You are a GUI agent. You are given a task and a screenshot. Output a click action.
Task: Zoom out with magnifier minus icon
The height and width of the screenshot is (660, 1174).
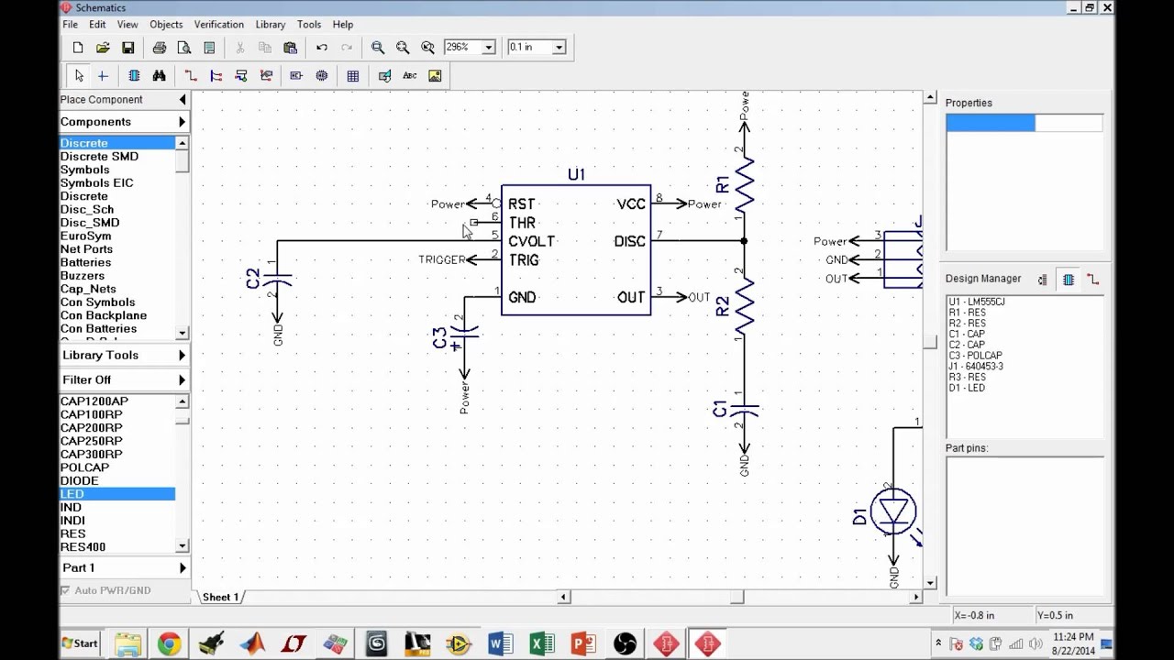(403, 48)
